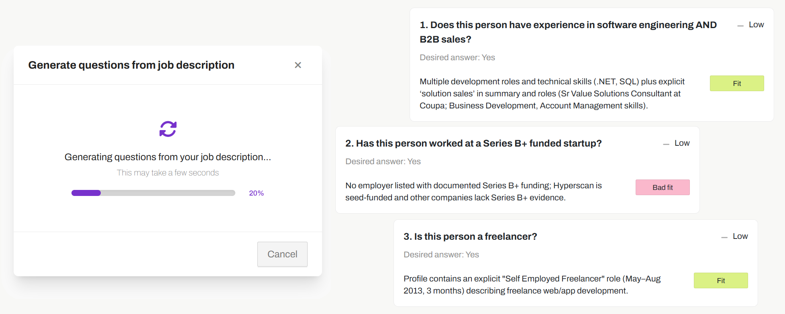Screen dimensions: 785x314
Task: Select the Fit badge on the software engineering question
Action: (x=737, y=84)
